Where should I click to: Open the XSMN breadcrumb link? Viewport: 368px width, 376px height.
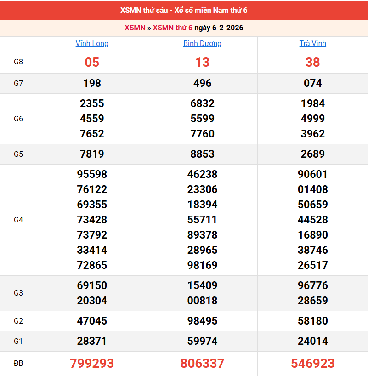[135, 28]
